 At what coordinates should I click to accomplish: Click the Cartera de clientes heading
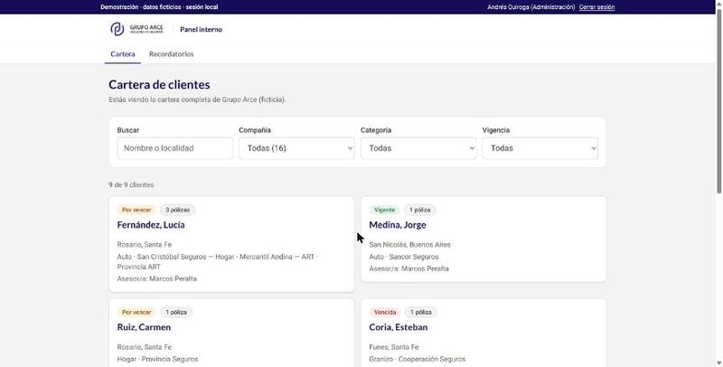click(x=160, y=85)
